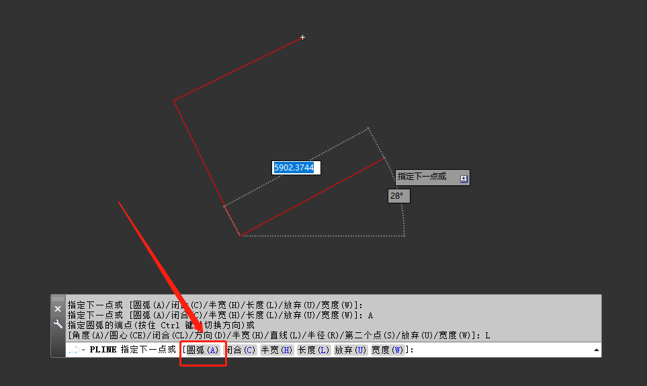Open command line customize wrench icon

(x=58, y=324)
